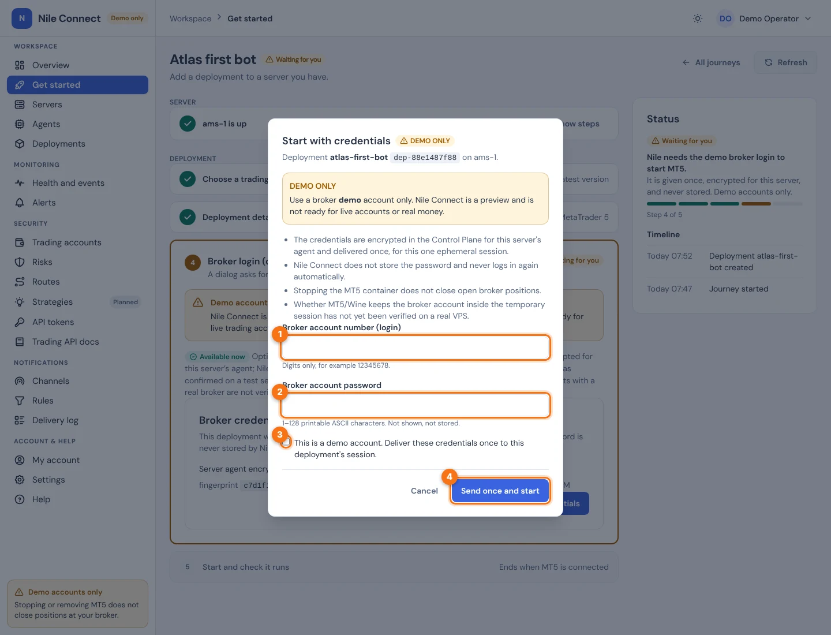Go back to All journeys
Image resolution: width=831 pixels, height=635 pixels.
[x=711, y=62]
